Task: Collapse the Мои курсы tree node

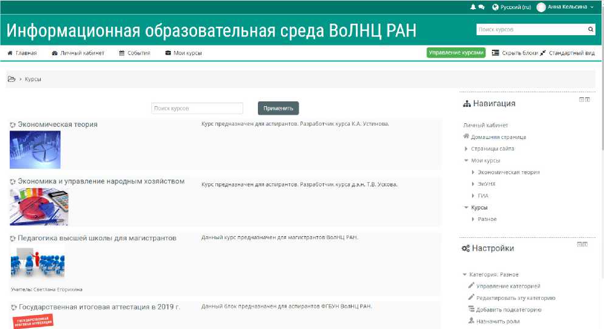Action: pos(466,160)
